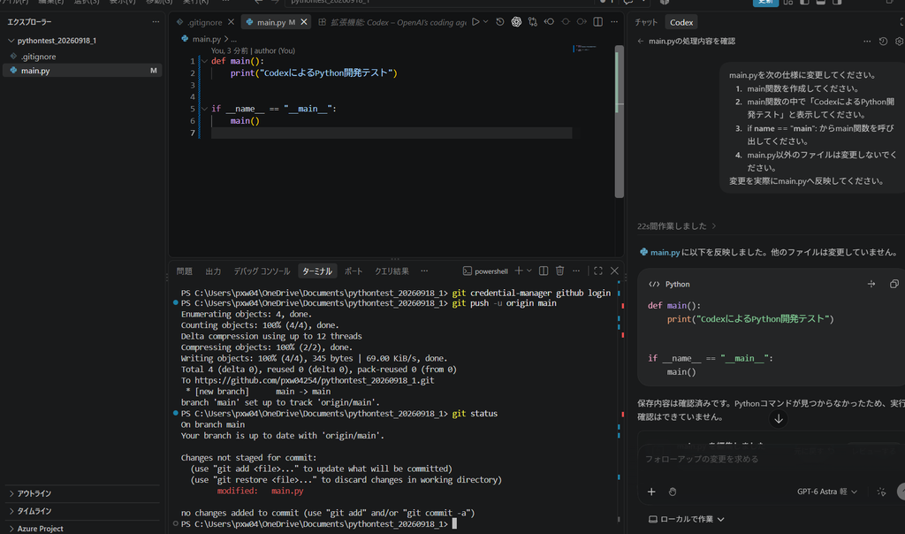The height and width of the screenshot is (534, 905).
Task: Expand the タイムライン section
Action: coord(34,511)
